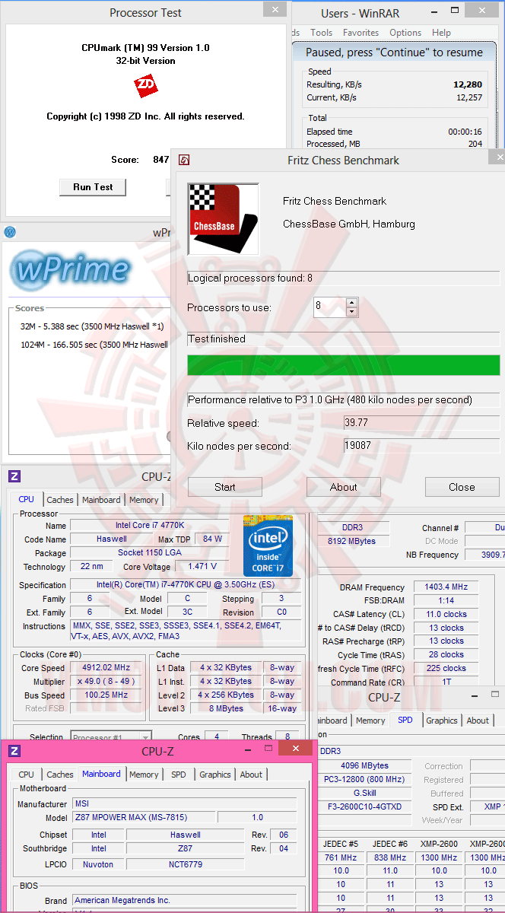The image size is (505, 913).
Task: Click the ZD logo in Processor Test
Action: (146, 86)
